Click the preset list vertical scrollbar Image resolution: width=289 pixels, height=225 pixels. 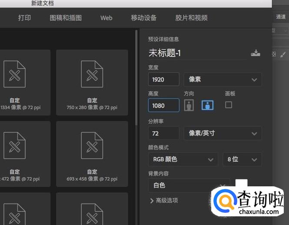pyautogui.click(x=136, y=77)
